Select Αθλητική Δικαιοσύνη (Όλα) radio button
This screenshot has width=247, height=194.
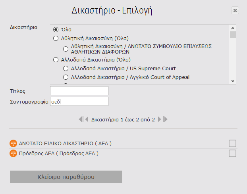[x=56, y=38]
